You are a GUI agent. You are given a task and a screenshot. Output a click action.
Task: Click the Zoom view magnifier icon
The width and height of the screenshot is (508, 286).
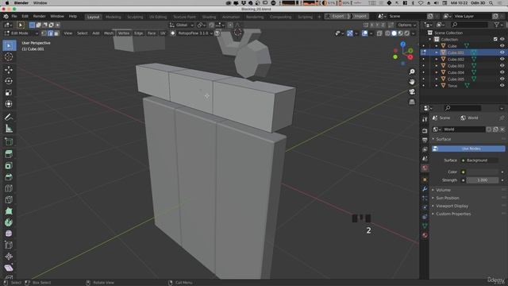pyautogui.click(x=412, y=71)
